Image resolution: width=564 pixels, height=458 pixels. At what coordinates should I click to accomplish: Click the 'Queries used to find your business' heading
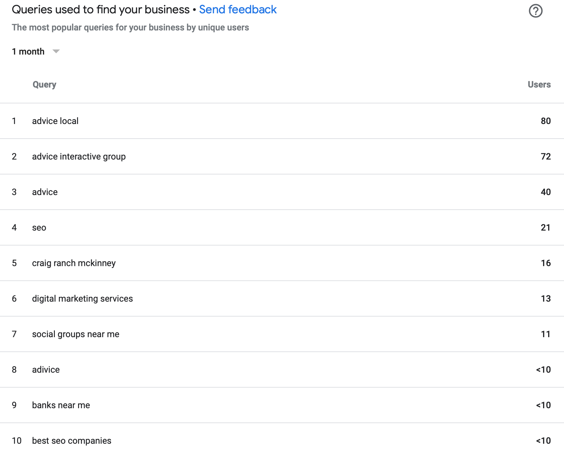101,10
